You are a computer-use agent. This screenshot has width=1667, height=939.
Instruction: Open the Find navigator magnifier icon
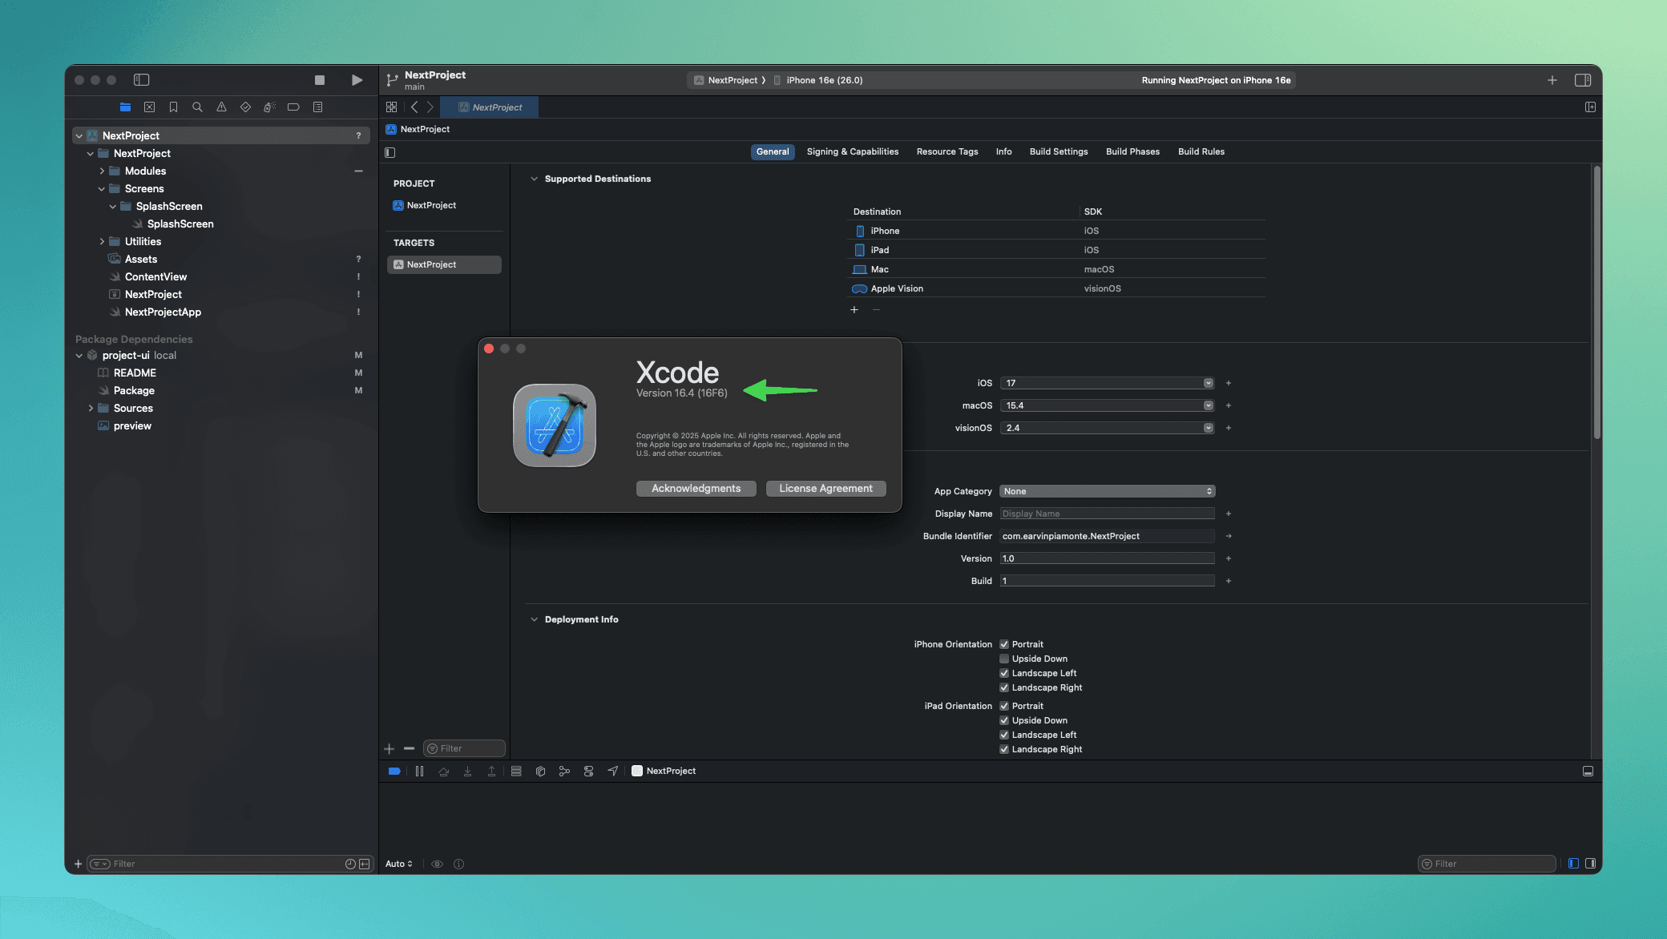tap(197, 107)
